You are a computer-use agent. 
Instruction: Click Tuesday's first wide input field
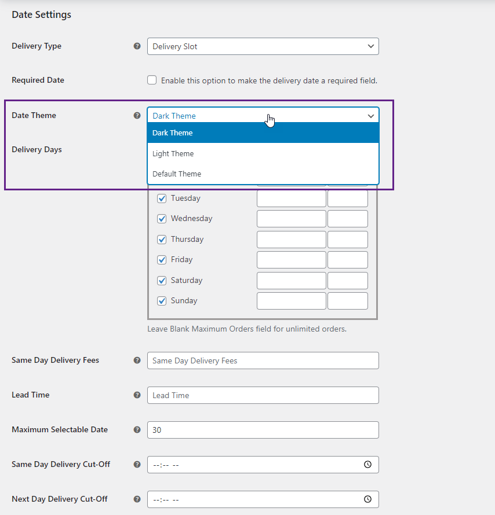tap(292, 198)
